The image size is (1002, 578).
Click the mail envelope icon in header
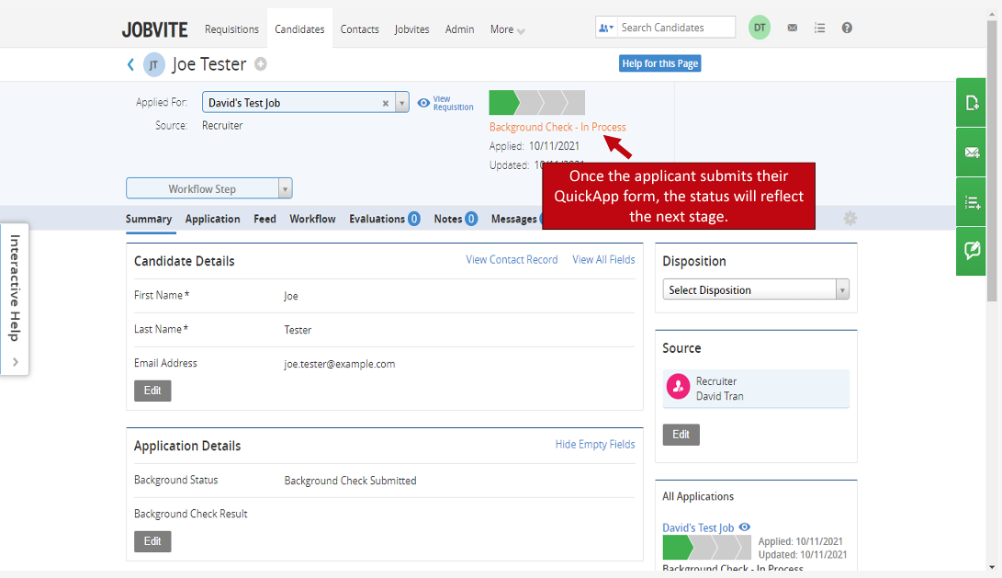pos(792,28)
